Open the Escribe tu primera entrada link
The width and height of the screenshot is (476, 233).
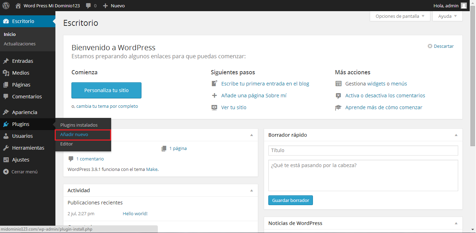(x=265, y=84)
